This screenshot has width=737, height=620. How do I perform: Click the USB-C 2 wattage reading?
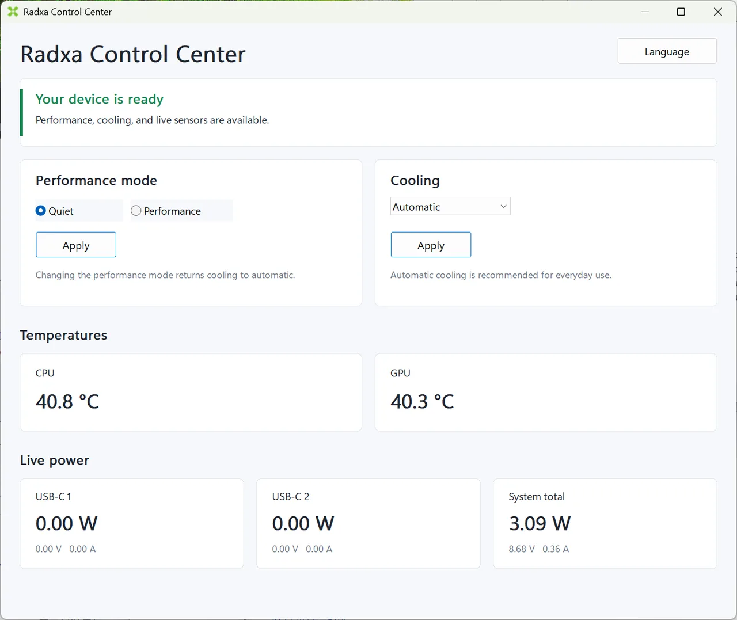[303, 523]
